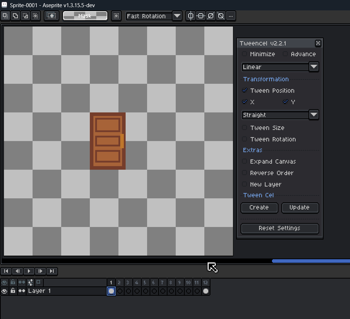This screenshot has height=319, width=350.
Task: Turn on the Expand Canvas option
Action: (245, 161)
